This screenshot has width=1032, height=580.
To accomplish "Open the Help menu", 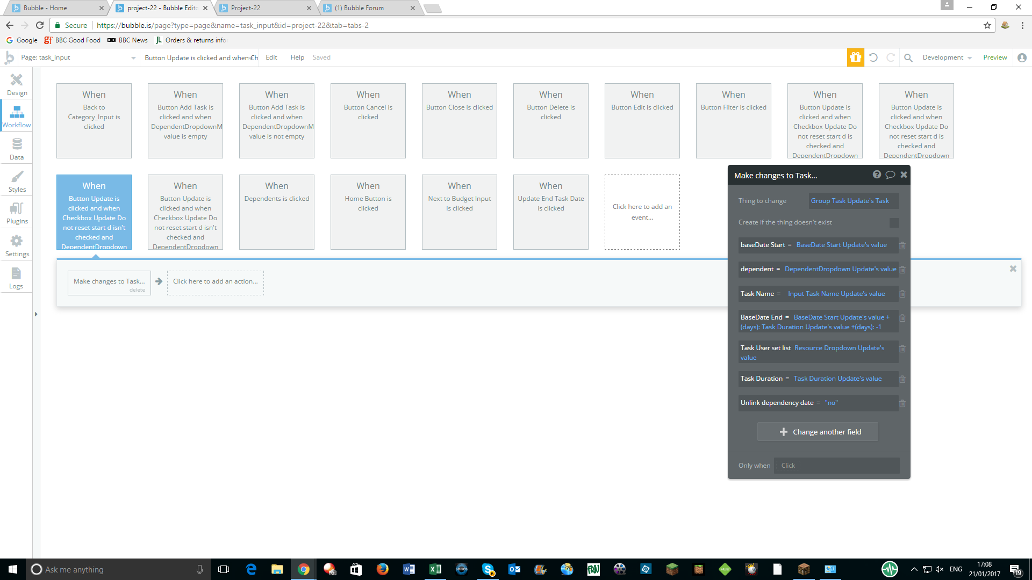I will [297, 57].
